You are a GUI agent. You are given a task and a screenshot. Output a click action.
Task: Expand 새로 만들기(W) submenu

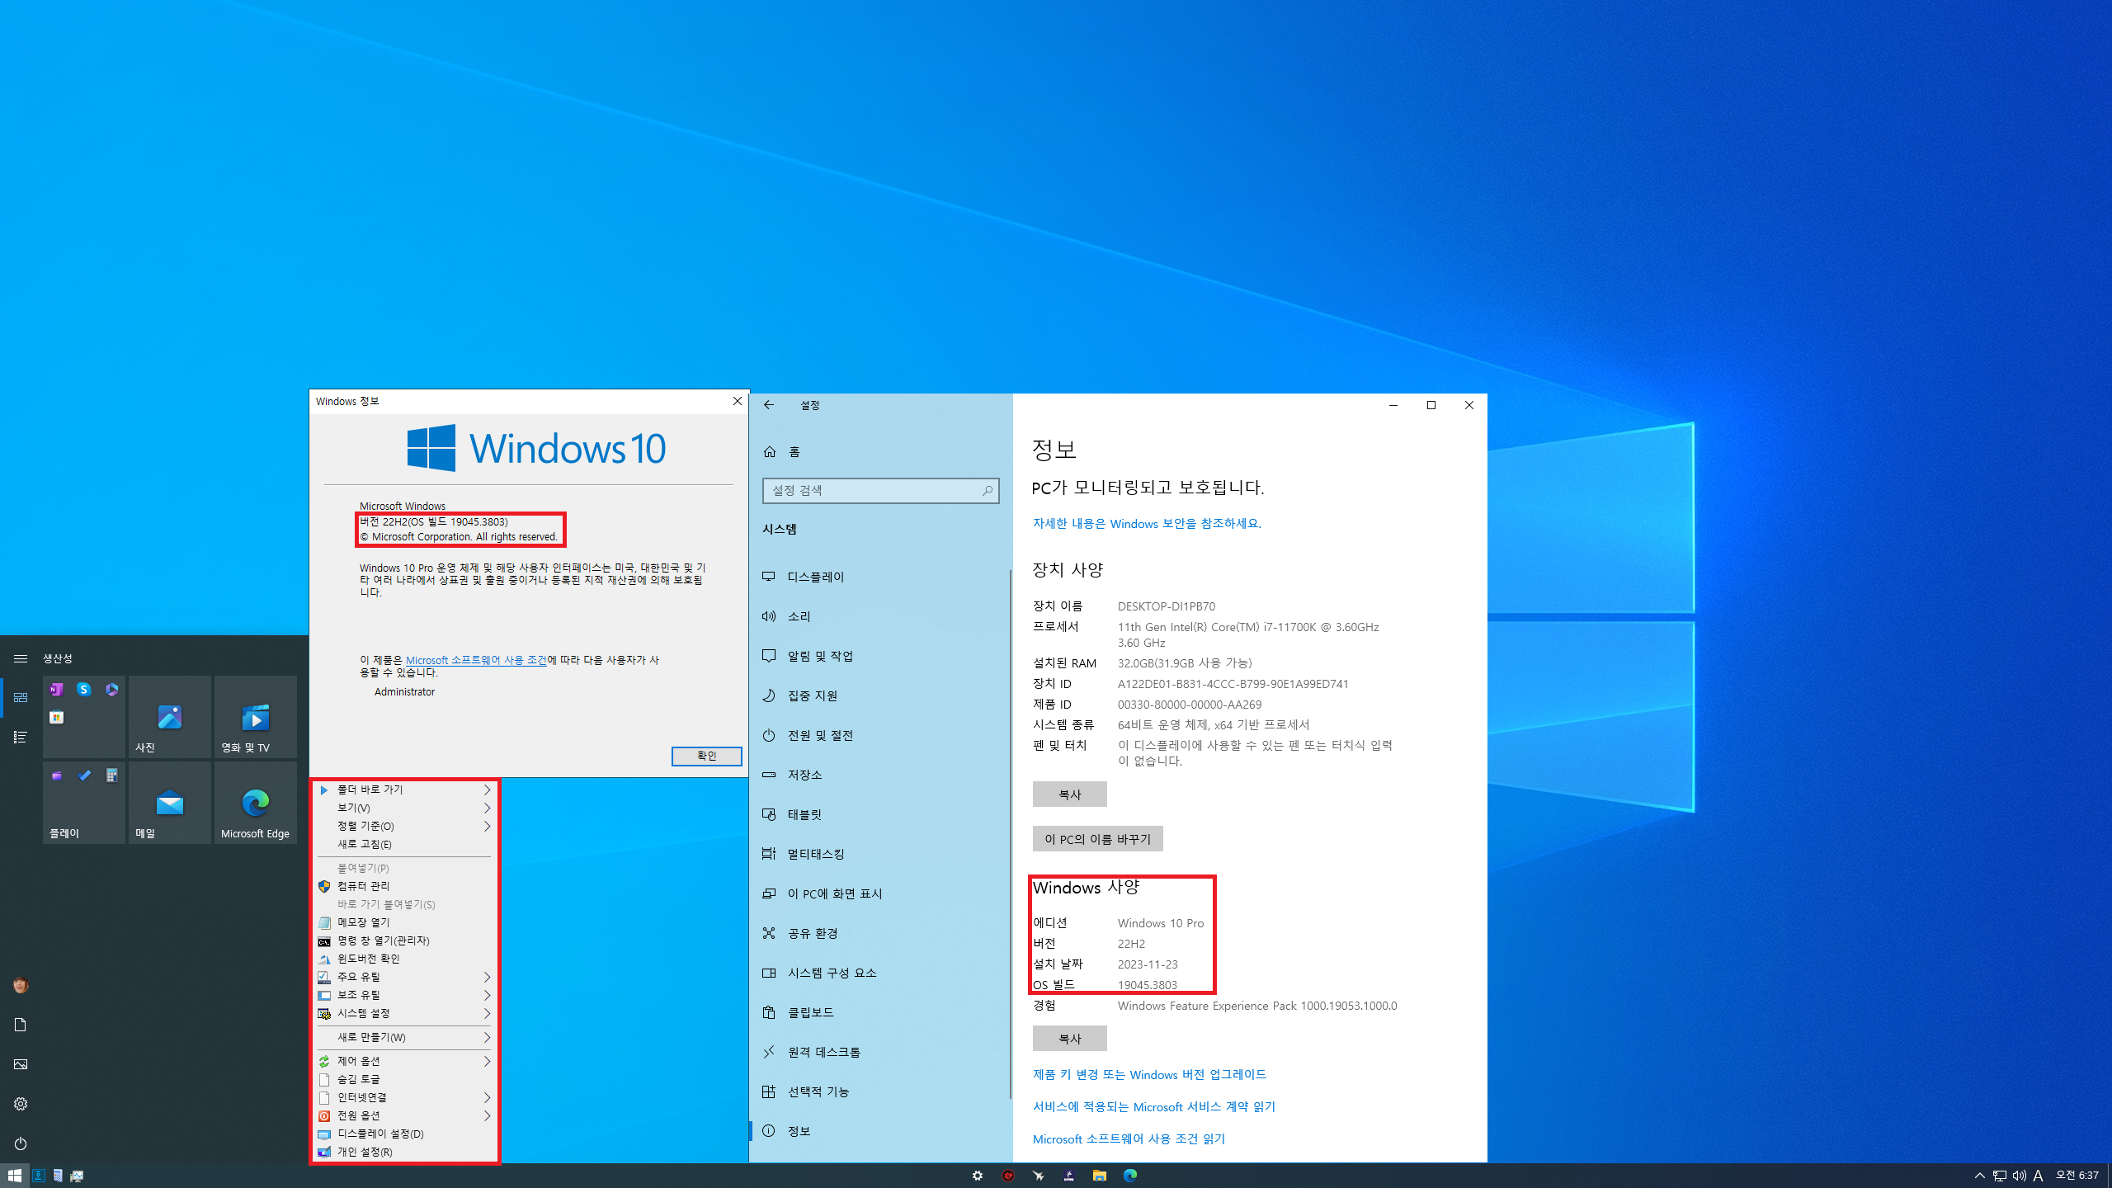[405, 1037]
